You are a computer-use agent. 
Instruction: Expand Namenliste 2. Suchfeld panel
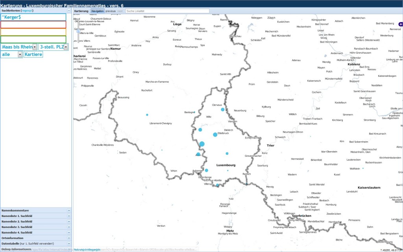coord(69,222)
